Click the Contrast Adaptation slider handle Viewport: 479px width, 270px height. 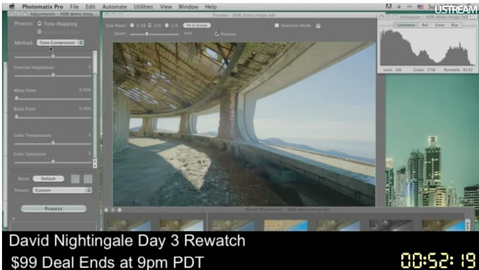[x=53, y=75]
